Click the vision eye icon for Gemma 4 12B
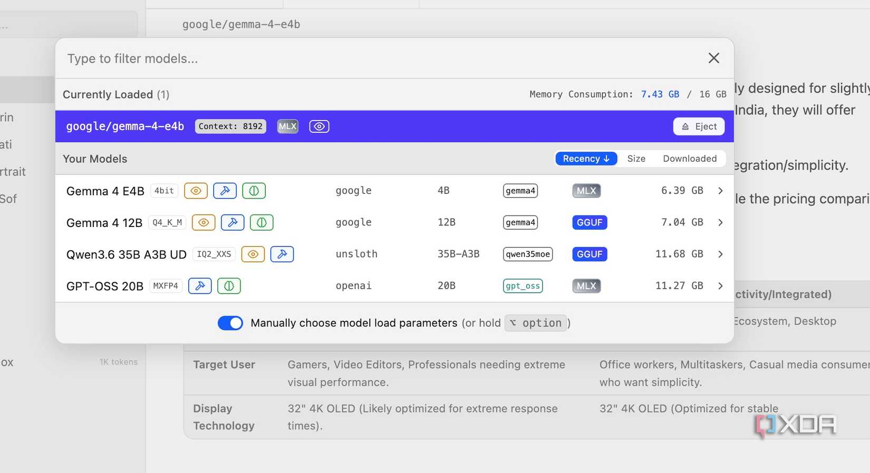 tap(204, 222)
